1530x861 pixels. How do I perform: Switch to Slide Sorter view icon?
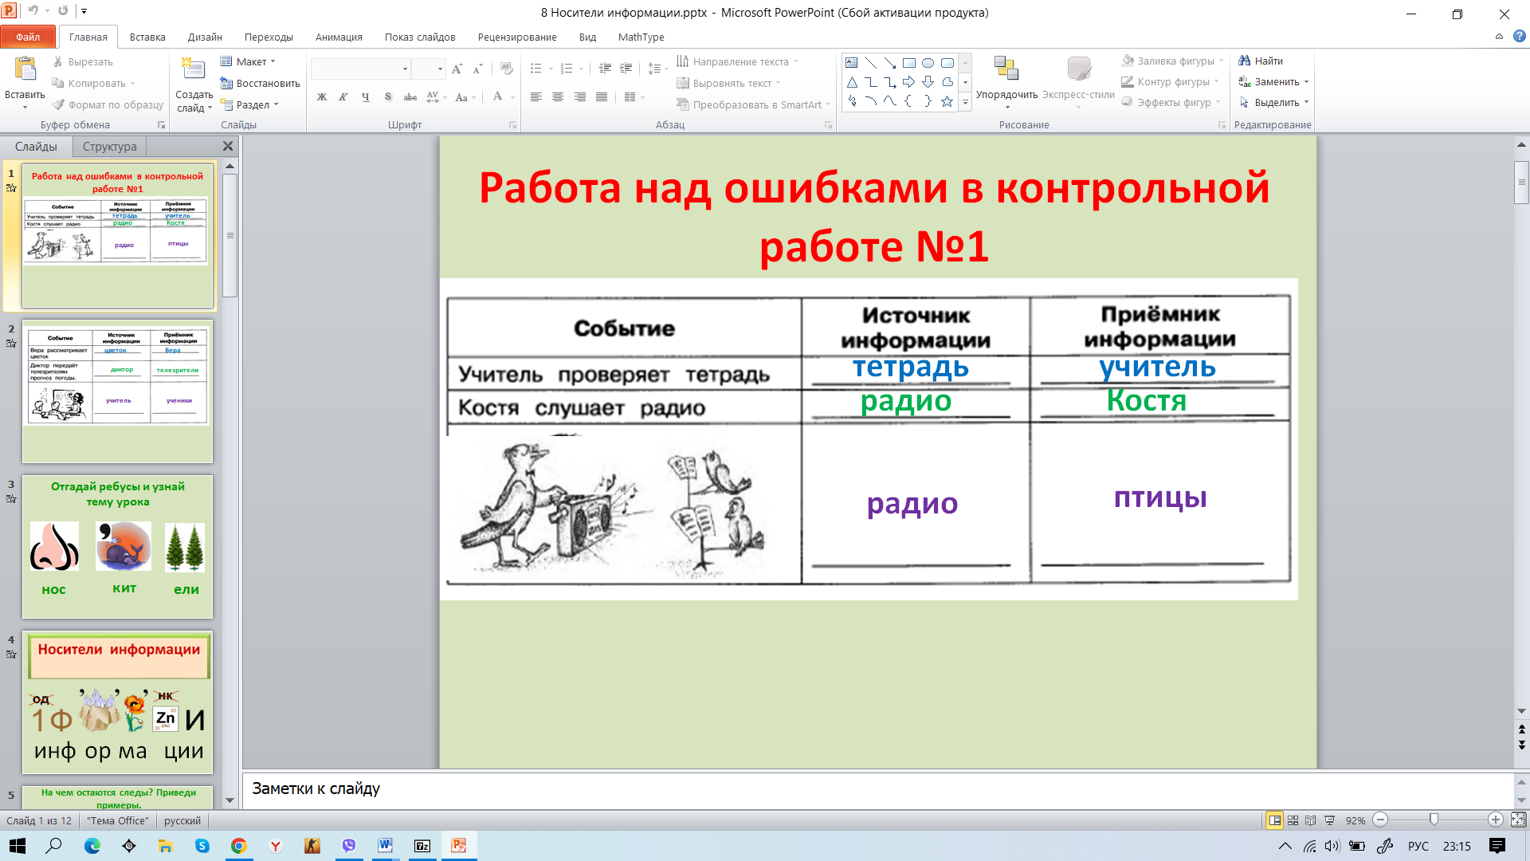[x=1293, y=820]
